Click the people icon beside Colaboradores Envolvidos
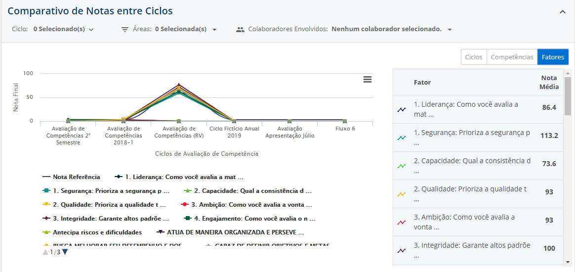 click(x=240, y=30)
